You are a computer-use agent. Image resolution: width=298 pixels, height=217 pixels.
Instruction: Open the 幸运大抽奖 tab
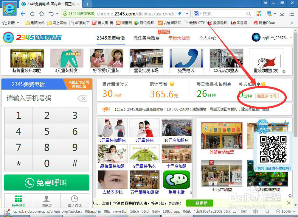point(179,38)
